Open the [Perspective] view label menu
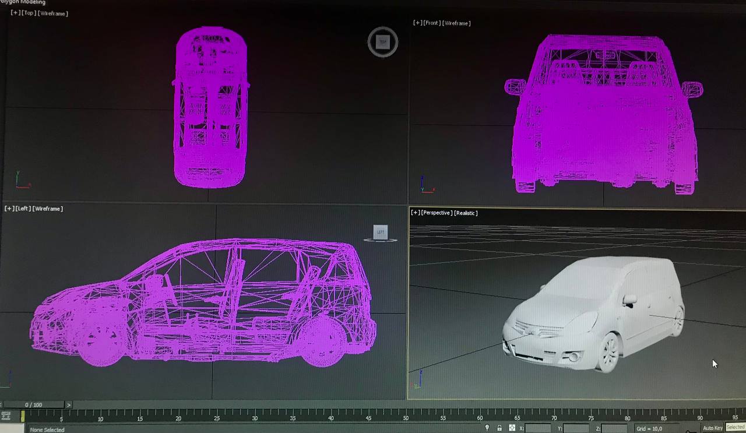 pos(437,213)
